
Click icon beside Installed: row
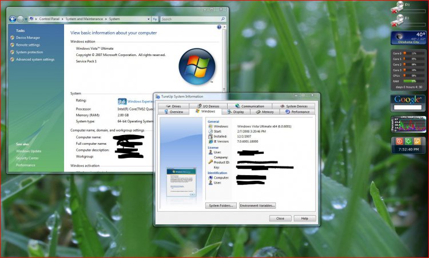[x=210, y=136]
